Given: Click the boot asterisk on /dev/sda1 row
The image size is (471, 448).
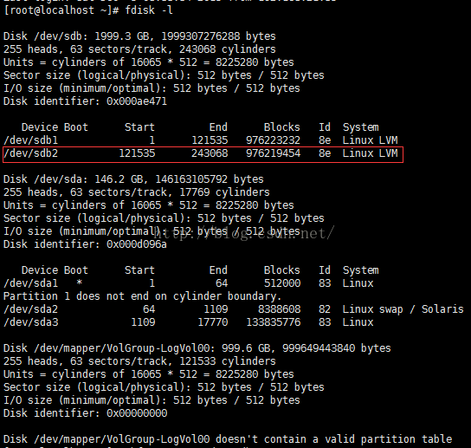Looking at the screenshot, I should [80, 283].
